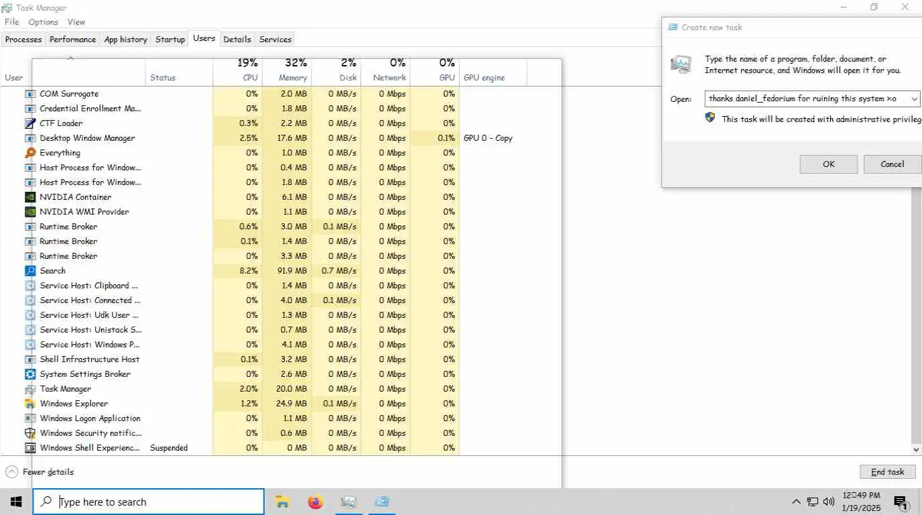Switch to the Startup tab
The height and width of the screenshot is (515, 922).
pyautogui.click(x=170, y=40)
